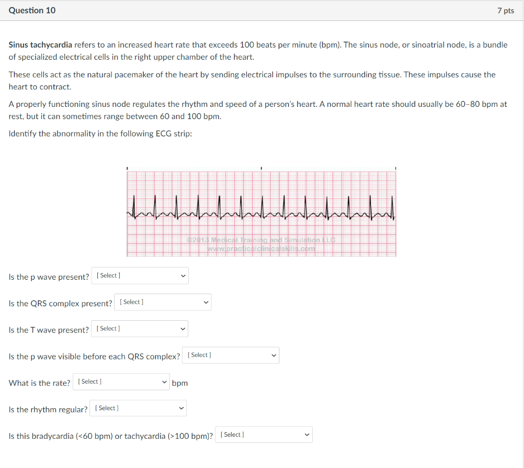Click the chevron on the p wave dropdown
The image size is (524, 468).
coord(183,275)
